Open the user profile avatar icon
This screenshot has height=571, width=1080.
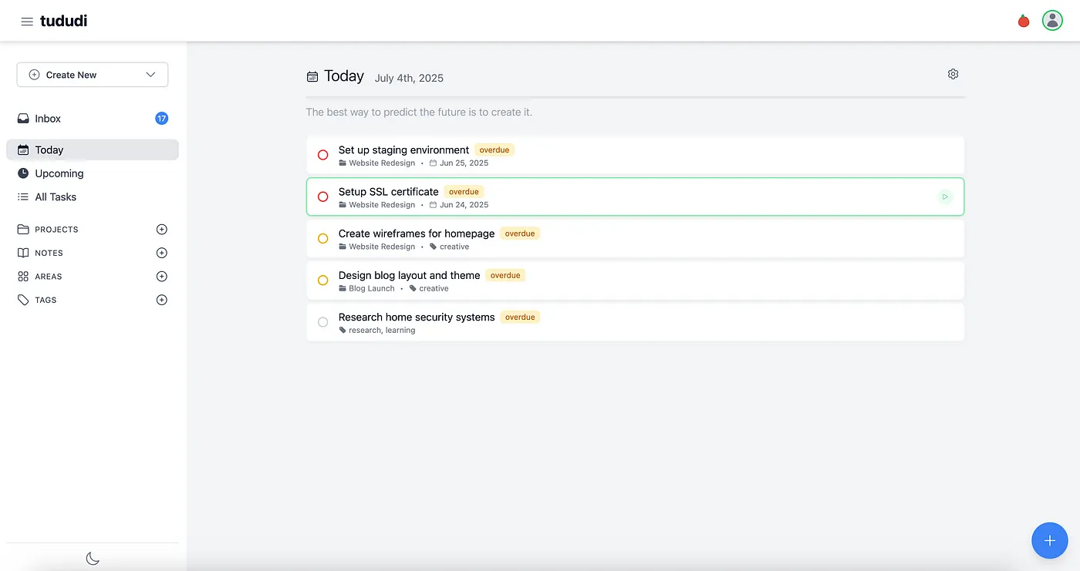pos(1052,21)
